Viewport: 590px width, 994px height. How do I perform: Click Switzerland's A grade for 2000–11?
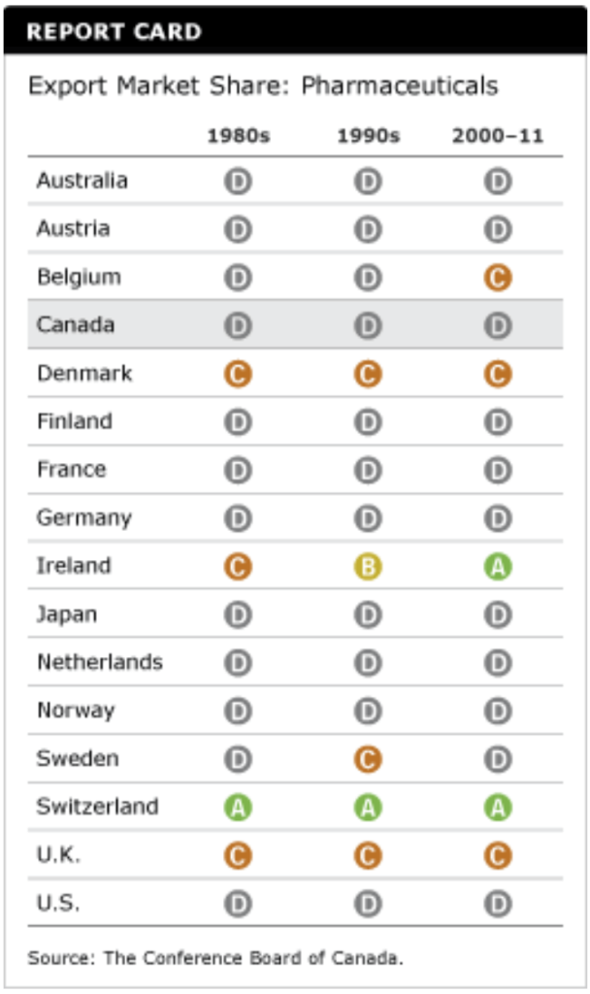tap(498, 808)
